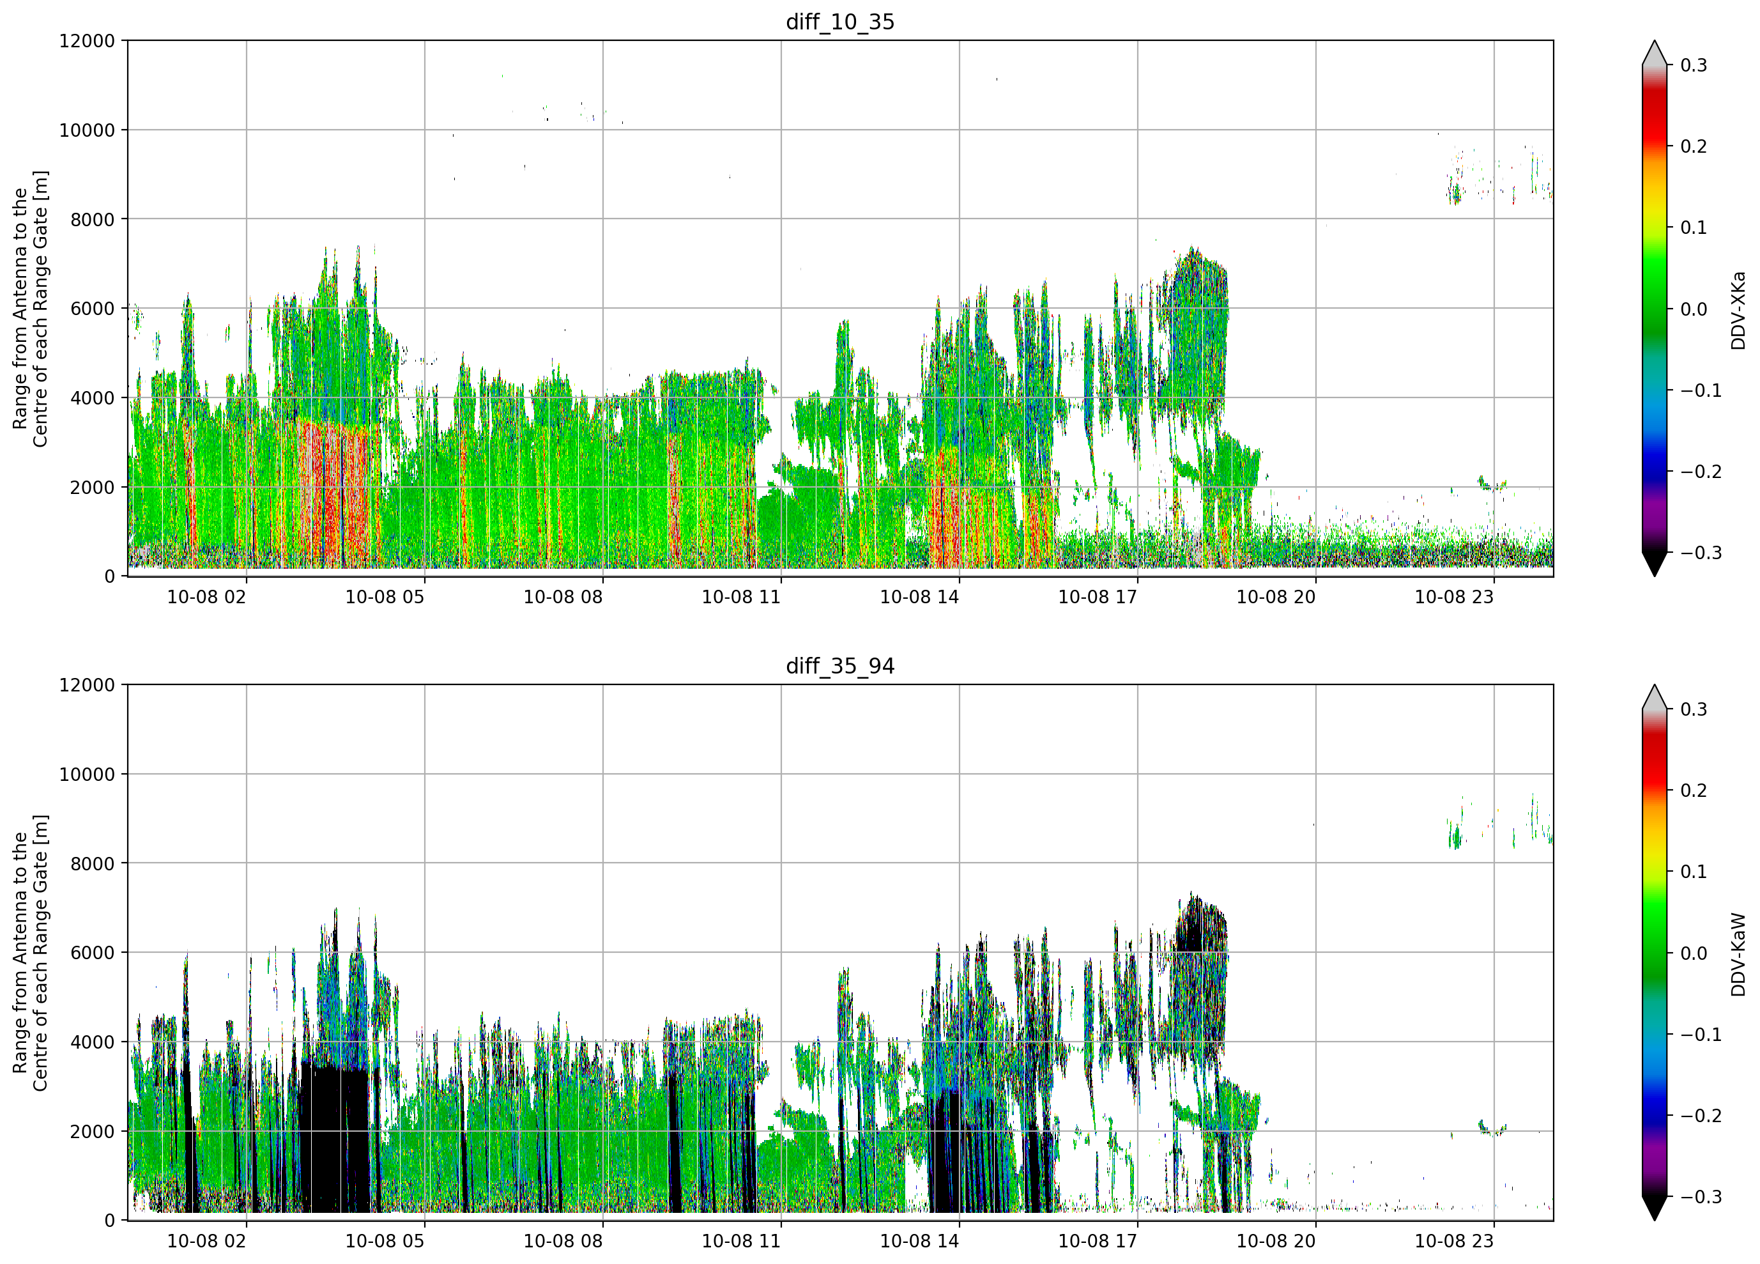This screenshot has height=1264, width=1760.
Task: Click the diff_35_94 plot title
Action: (839, 666)
